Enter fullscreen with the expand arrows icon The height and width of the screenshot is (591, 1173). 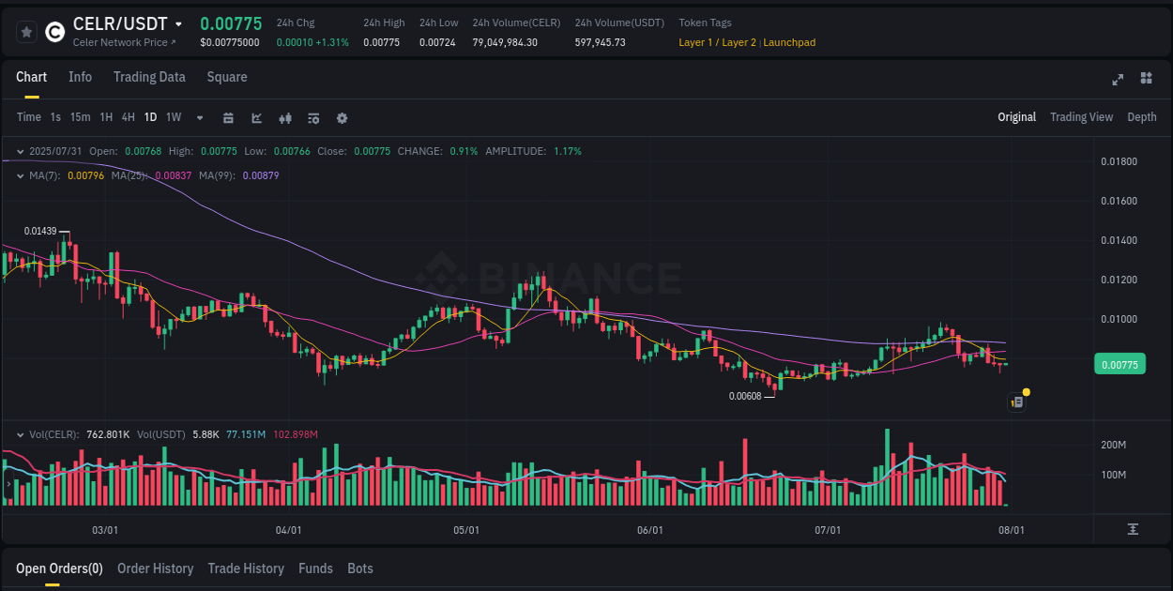[x=1117, y=80]
